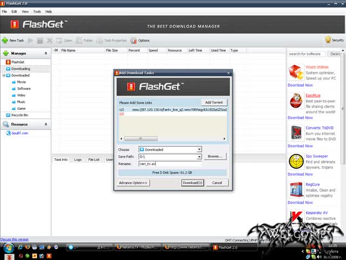Open the Edit menu
This screenshot has height=260, width=346.
[x=15, y=11]
